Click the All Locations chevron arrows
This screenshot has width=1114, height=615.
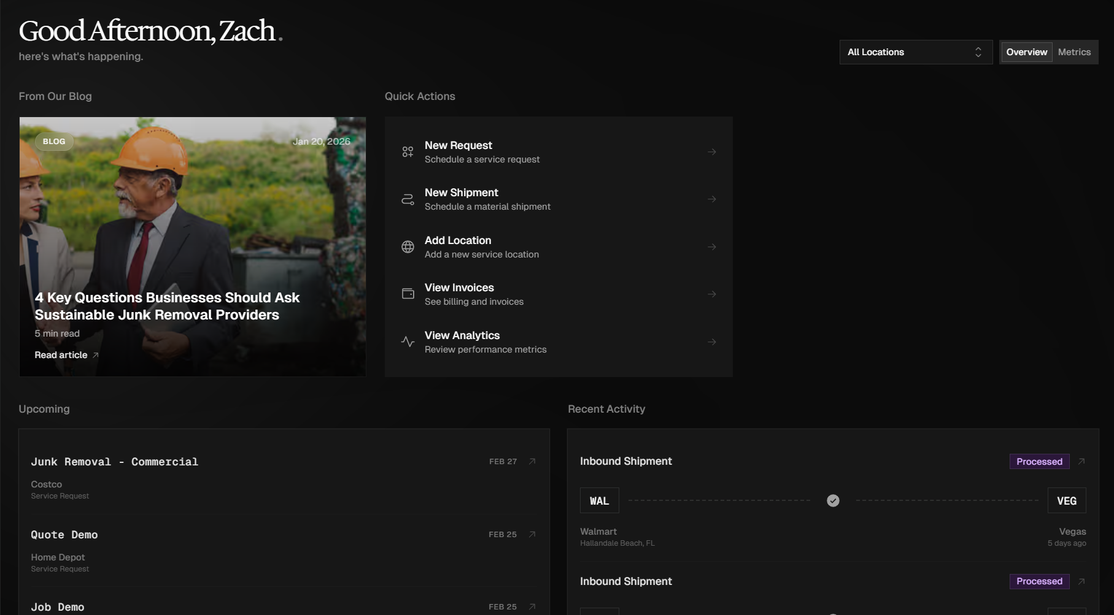click(978, 52)
